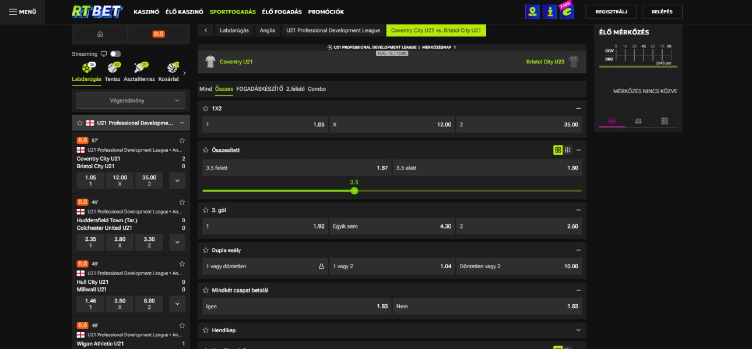This screenshot has height=349, width=752.
Task: Open the chess pawn promo icon
Action: point(550,12)
